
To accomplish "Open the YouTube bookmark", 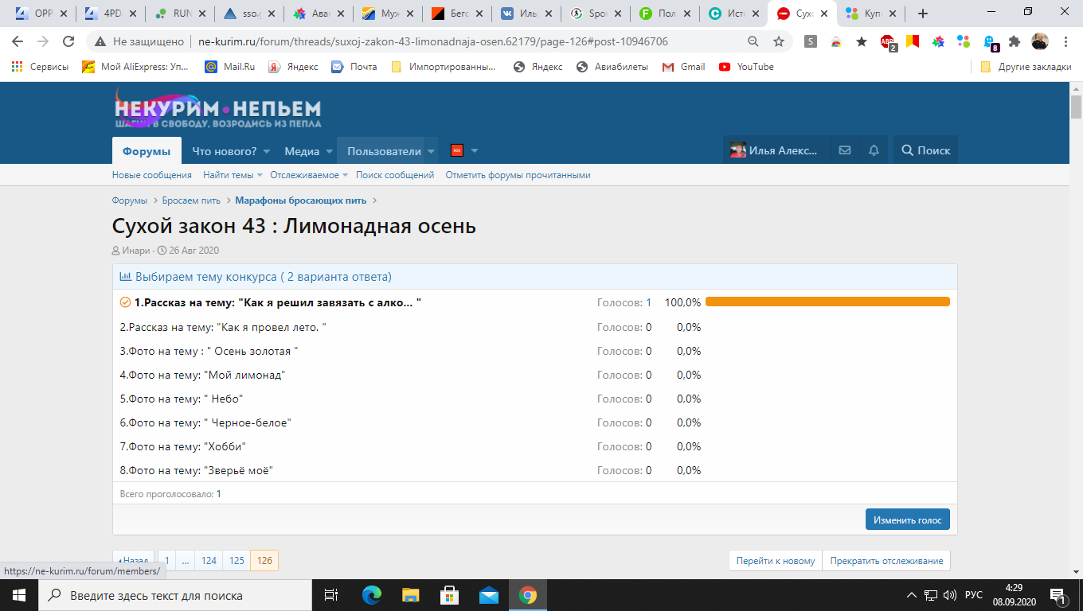I will click(746, 67).
